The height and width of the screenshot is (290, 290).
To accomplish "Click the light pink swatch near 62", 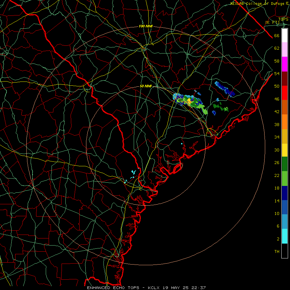I will pyautogui.click(x=285, y=49).
